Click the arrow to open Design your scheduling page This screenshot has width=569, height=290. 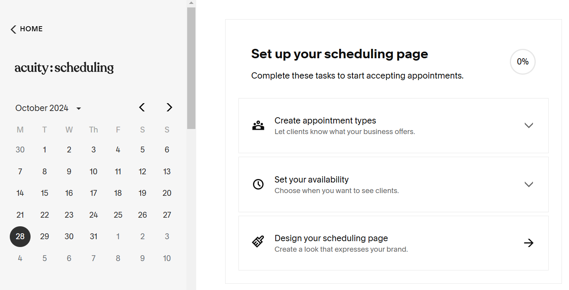click(x=529, y=243)
